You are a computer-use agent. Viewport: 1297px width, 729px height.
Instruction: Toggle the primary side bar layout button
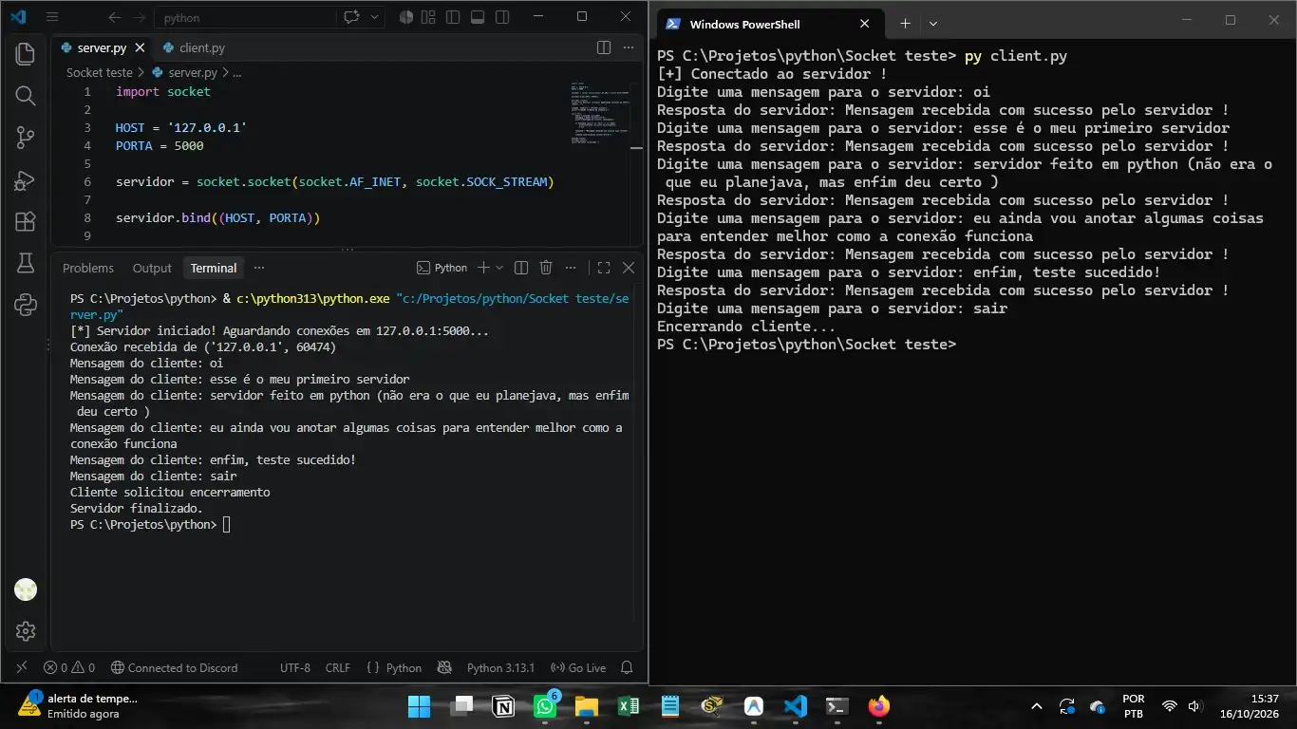click(x=453, y=17)
